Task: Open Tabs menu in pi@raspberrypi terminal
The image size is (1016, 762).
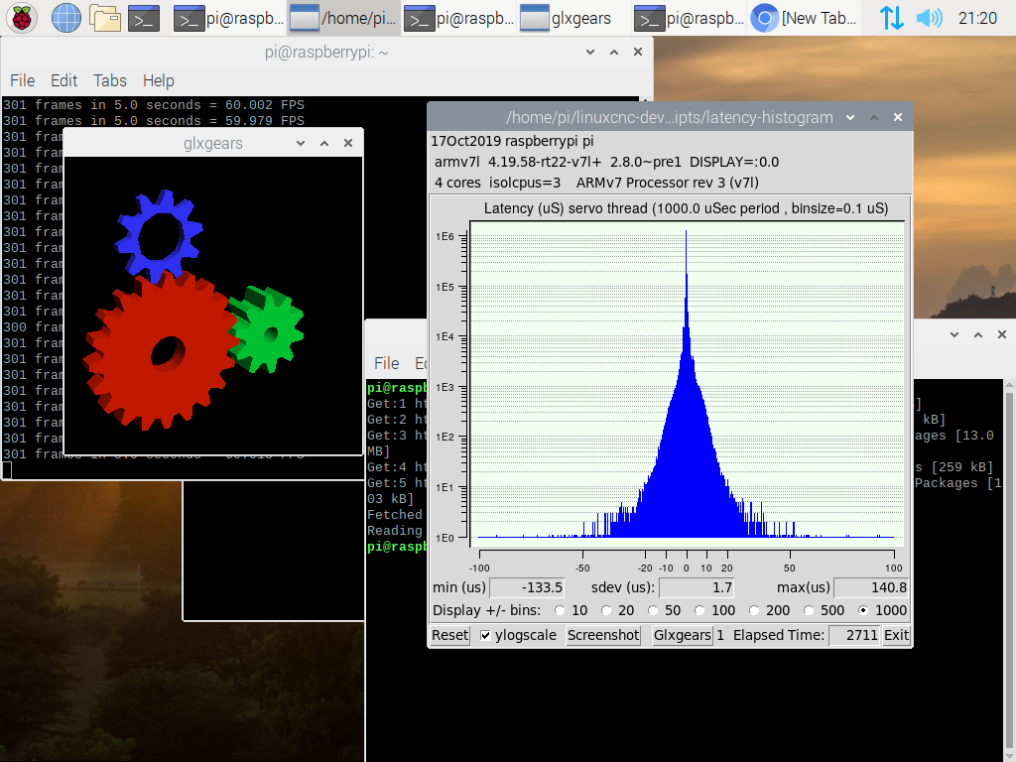Action: (x=109, y=80)
